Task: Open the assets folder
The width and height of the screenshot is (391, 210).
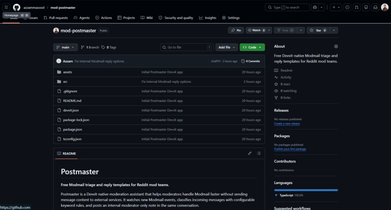Action: coord(67,72)
